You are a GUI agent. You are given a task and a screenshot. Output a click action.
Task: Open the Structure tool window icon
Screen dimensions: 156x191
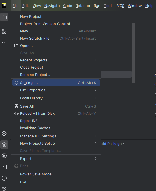4,31
